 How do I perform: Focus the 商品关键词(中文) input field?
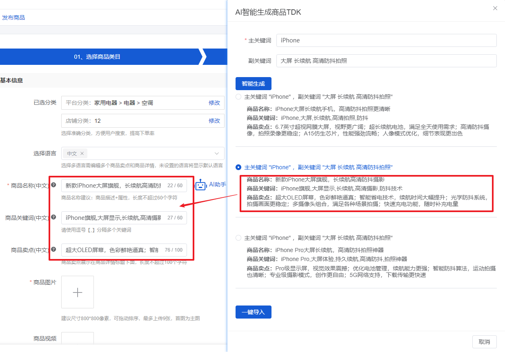(x=124, y=218)
